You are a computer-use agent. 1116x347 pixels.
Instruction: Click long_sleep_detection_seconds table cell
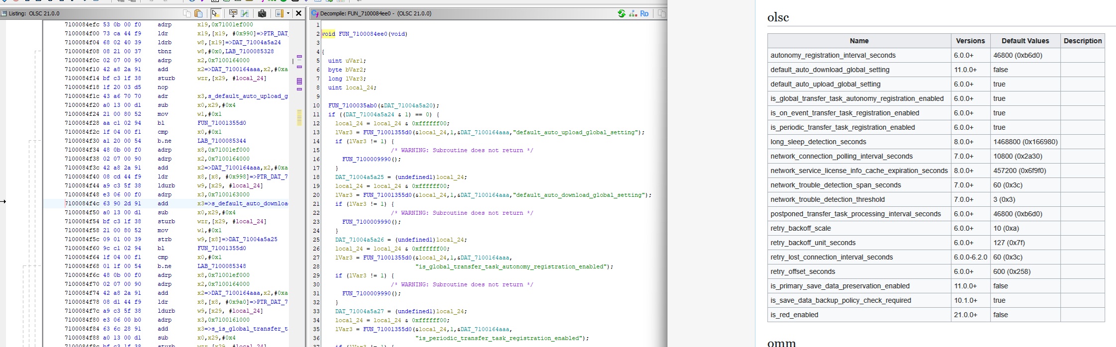point(859,142)
